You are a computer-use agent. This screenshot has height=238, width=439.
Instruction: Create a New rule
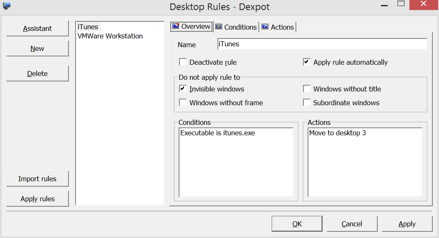click(38, 48)
